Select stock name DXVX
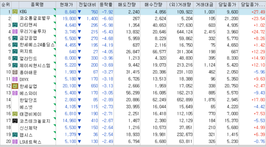266x147 pixels. tap(24, 79)
